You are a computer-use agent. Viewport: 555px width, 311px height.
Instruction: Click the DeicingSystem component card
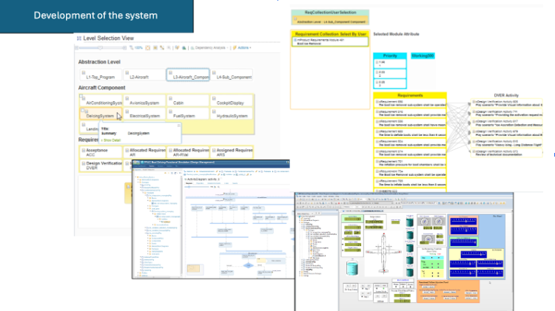click(x=100, y=115)
